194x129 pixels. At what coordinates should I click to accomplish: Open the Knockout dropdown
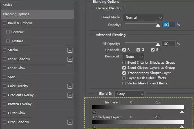click(x=133, y=57)
